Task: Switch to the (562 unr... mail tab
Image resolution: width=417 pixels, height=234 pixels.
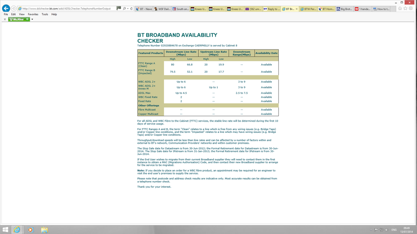Action: tap(253, 9)
